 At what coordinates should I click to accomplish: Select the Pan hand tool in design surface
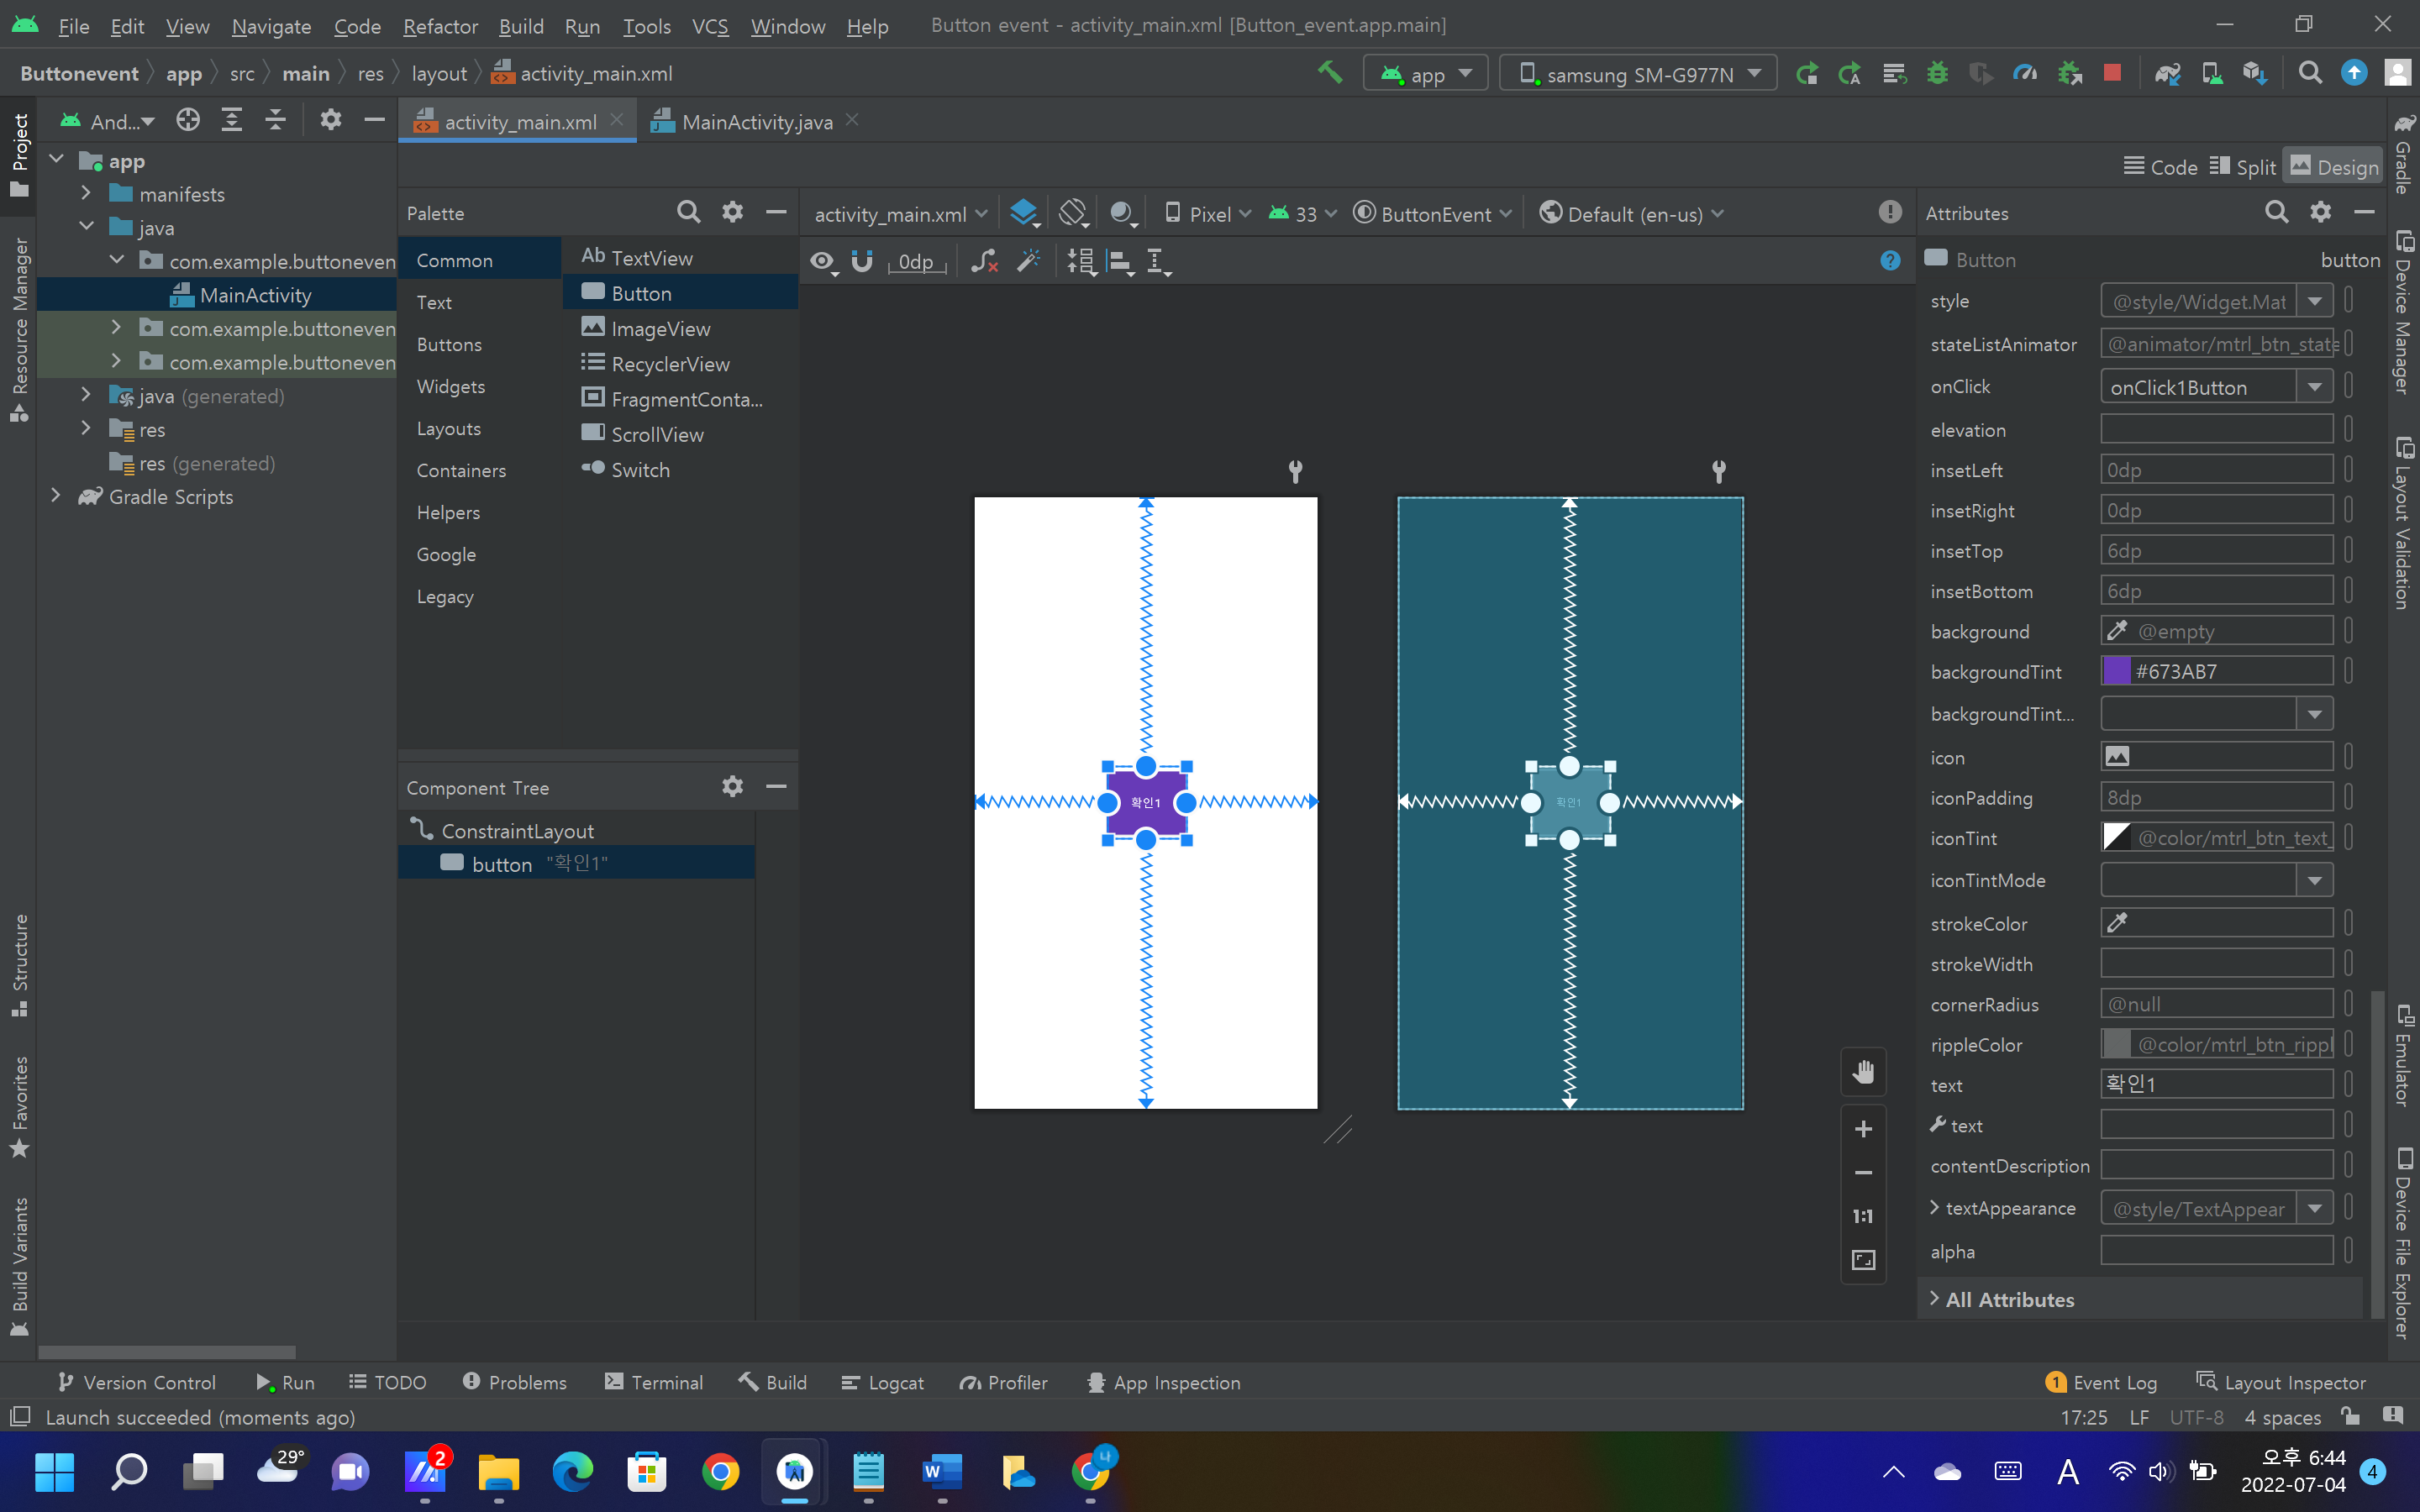[x=1863, y=1072]
